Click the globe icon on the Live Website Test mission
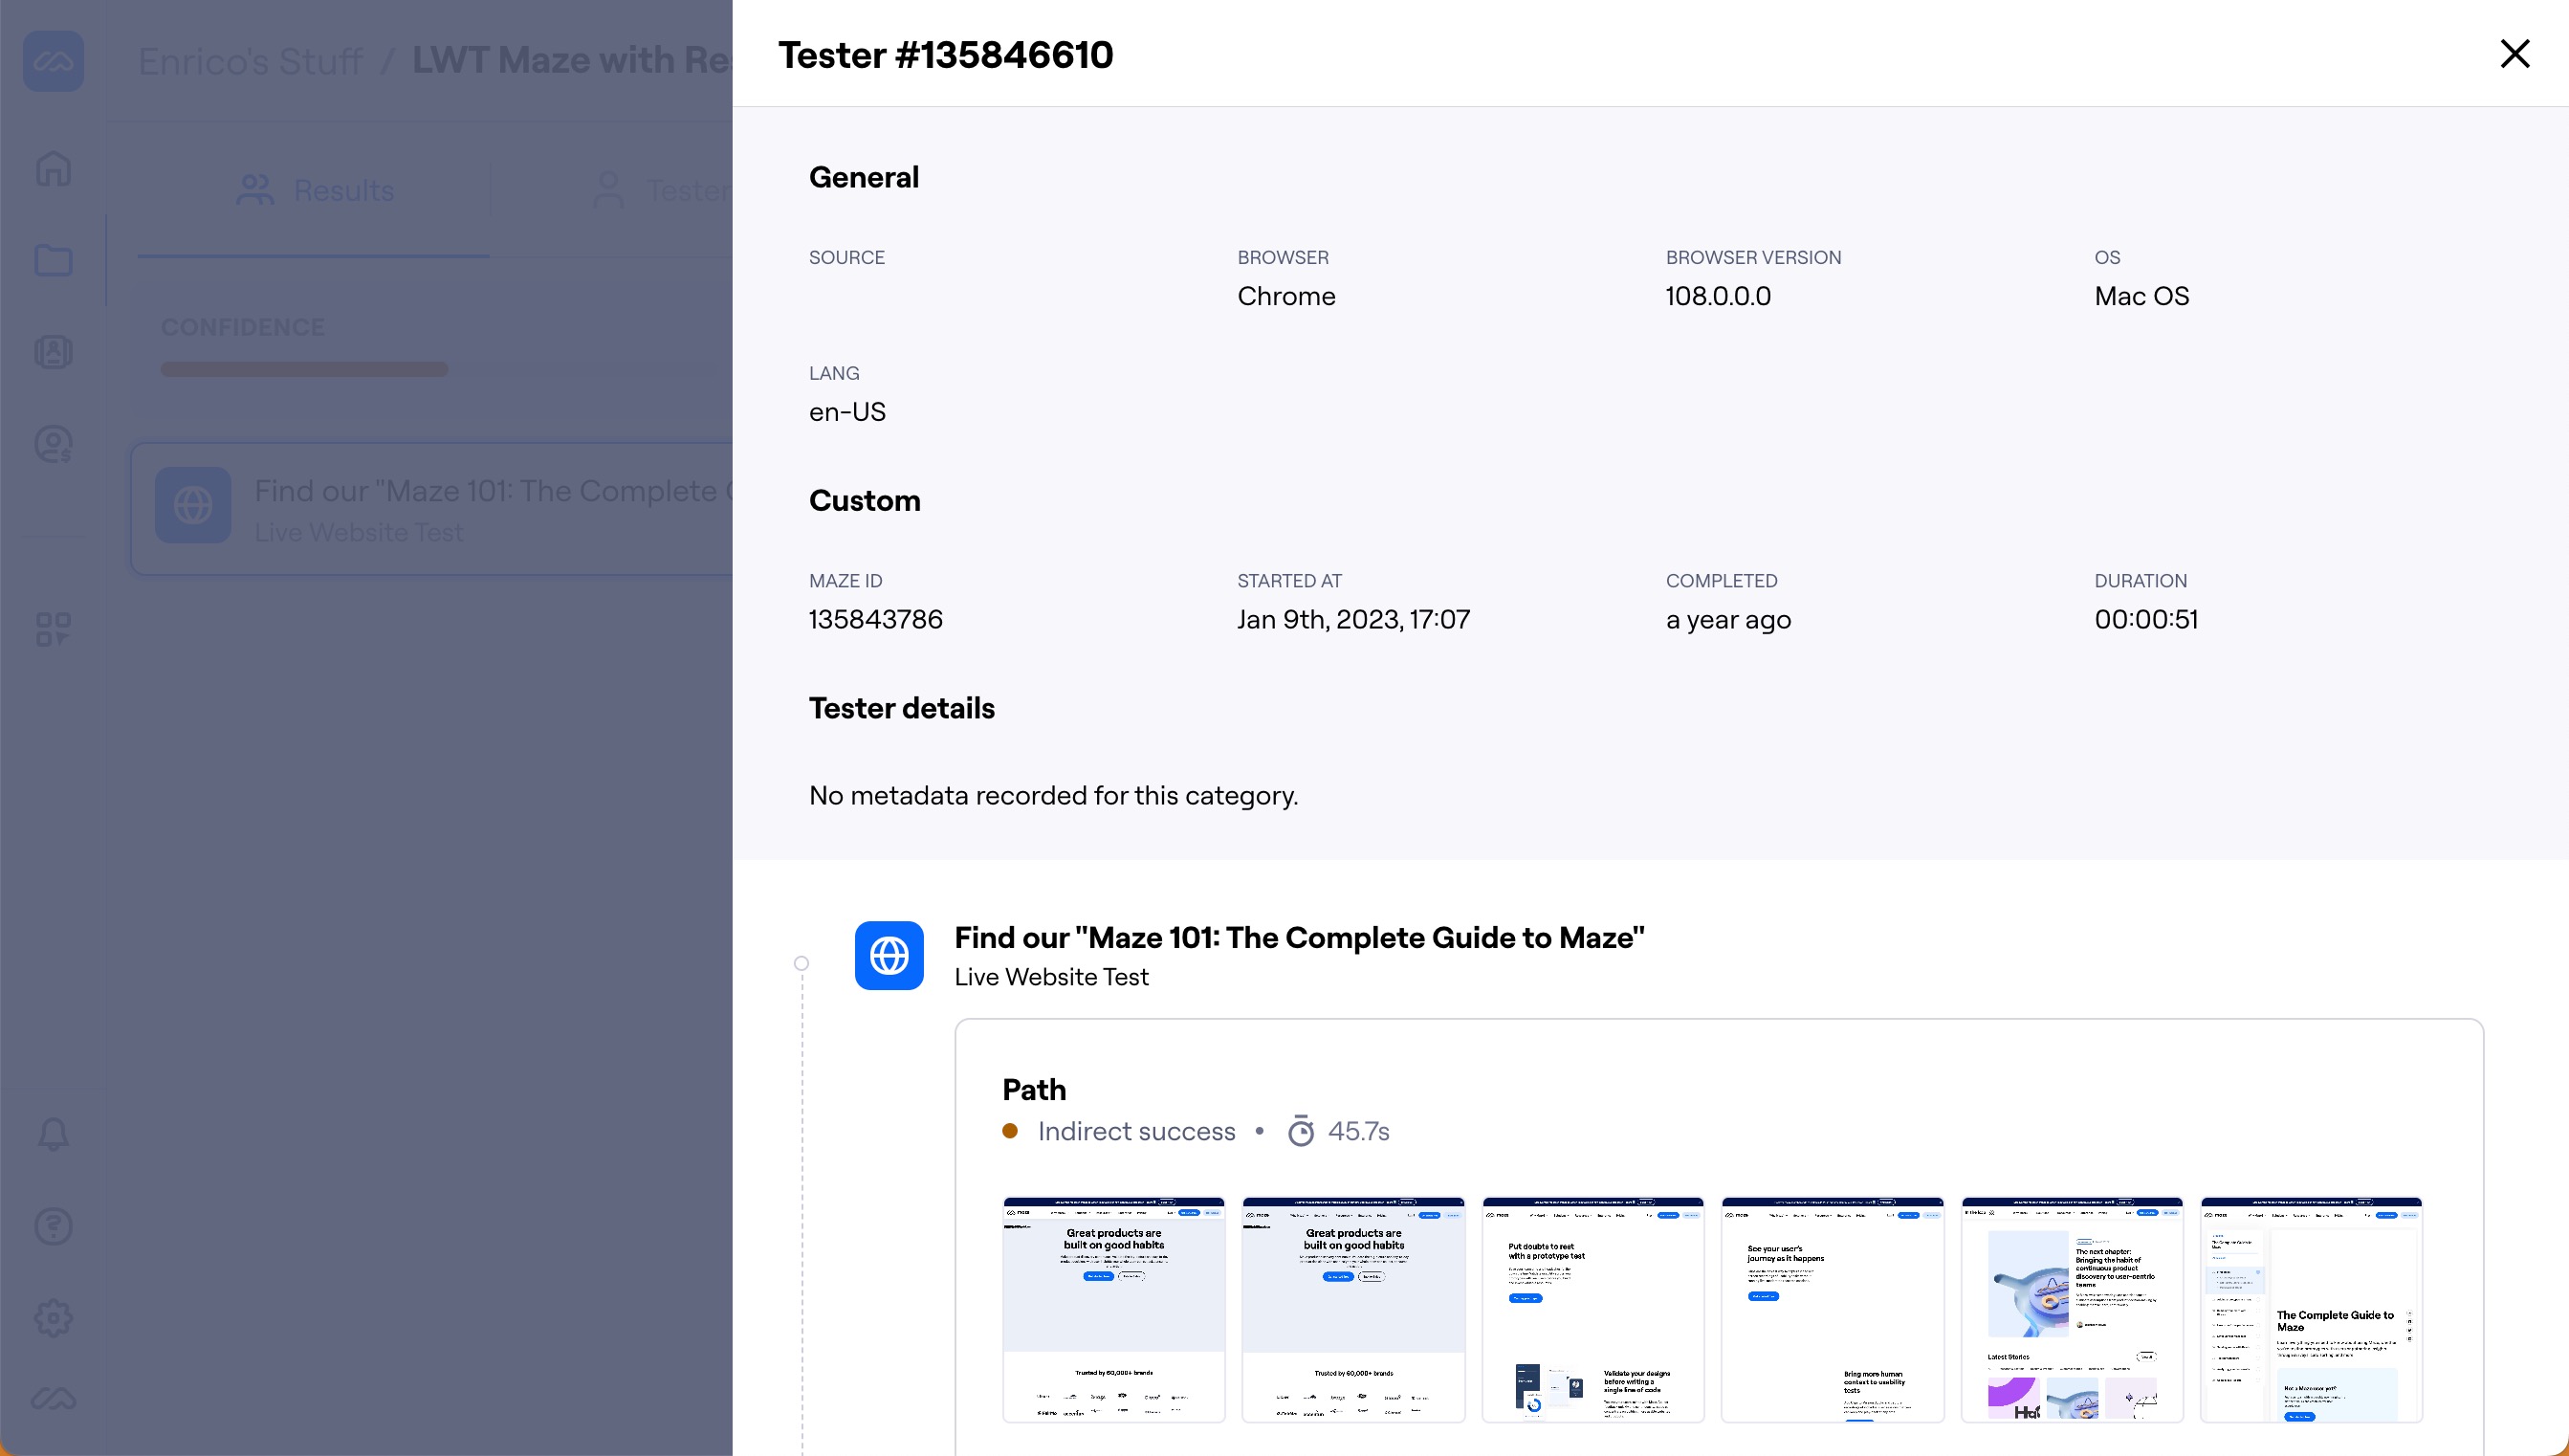2569x1456 pixels. tap(889, 956)
